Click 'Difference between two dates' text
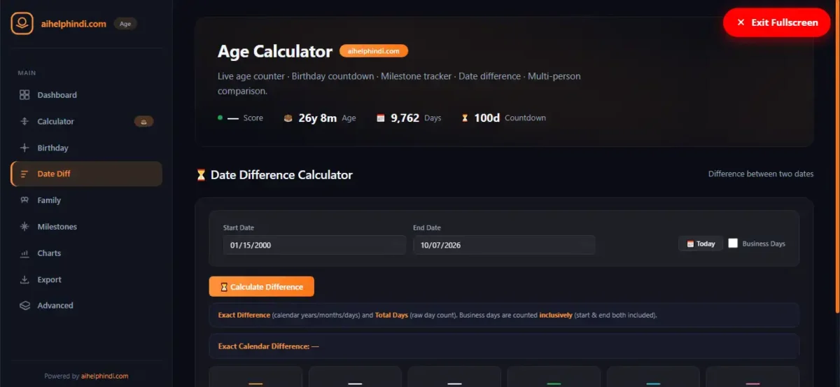 click(x=761, y=174)
